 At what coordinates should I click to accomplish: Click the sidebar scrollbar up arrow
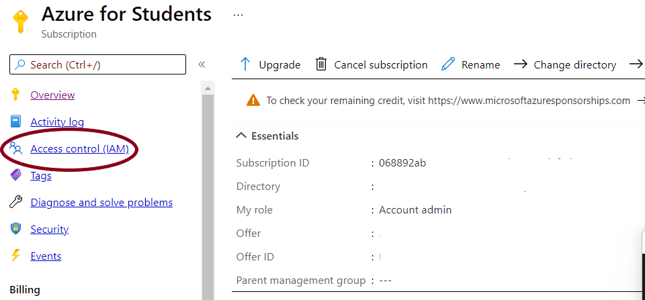(x=208, y=88)
